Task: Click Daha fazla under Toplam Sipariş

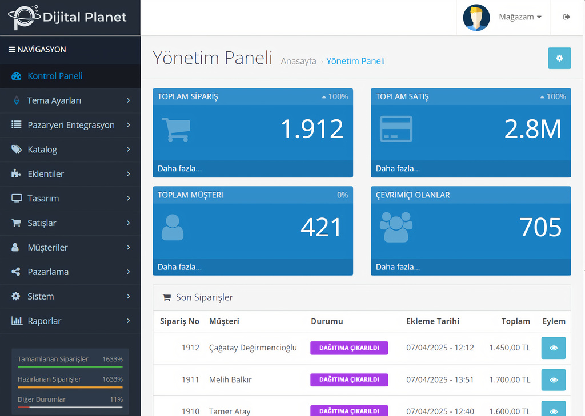Action: [179, 168]
